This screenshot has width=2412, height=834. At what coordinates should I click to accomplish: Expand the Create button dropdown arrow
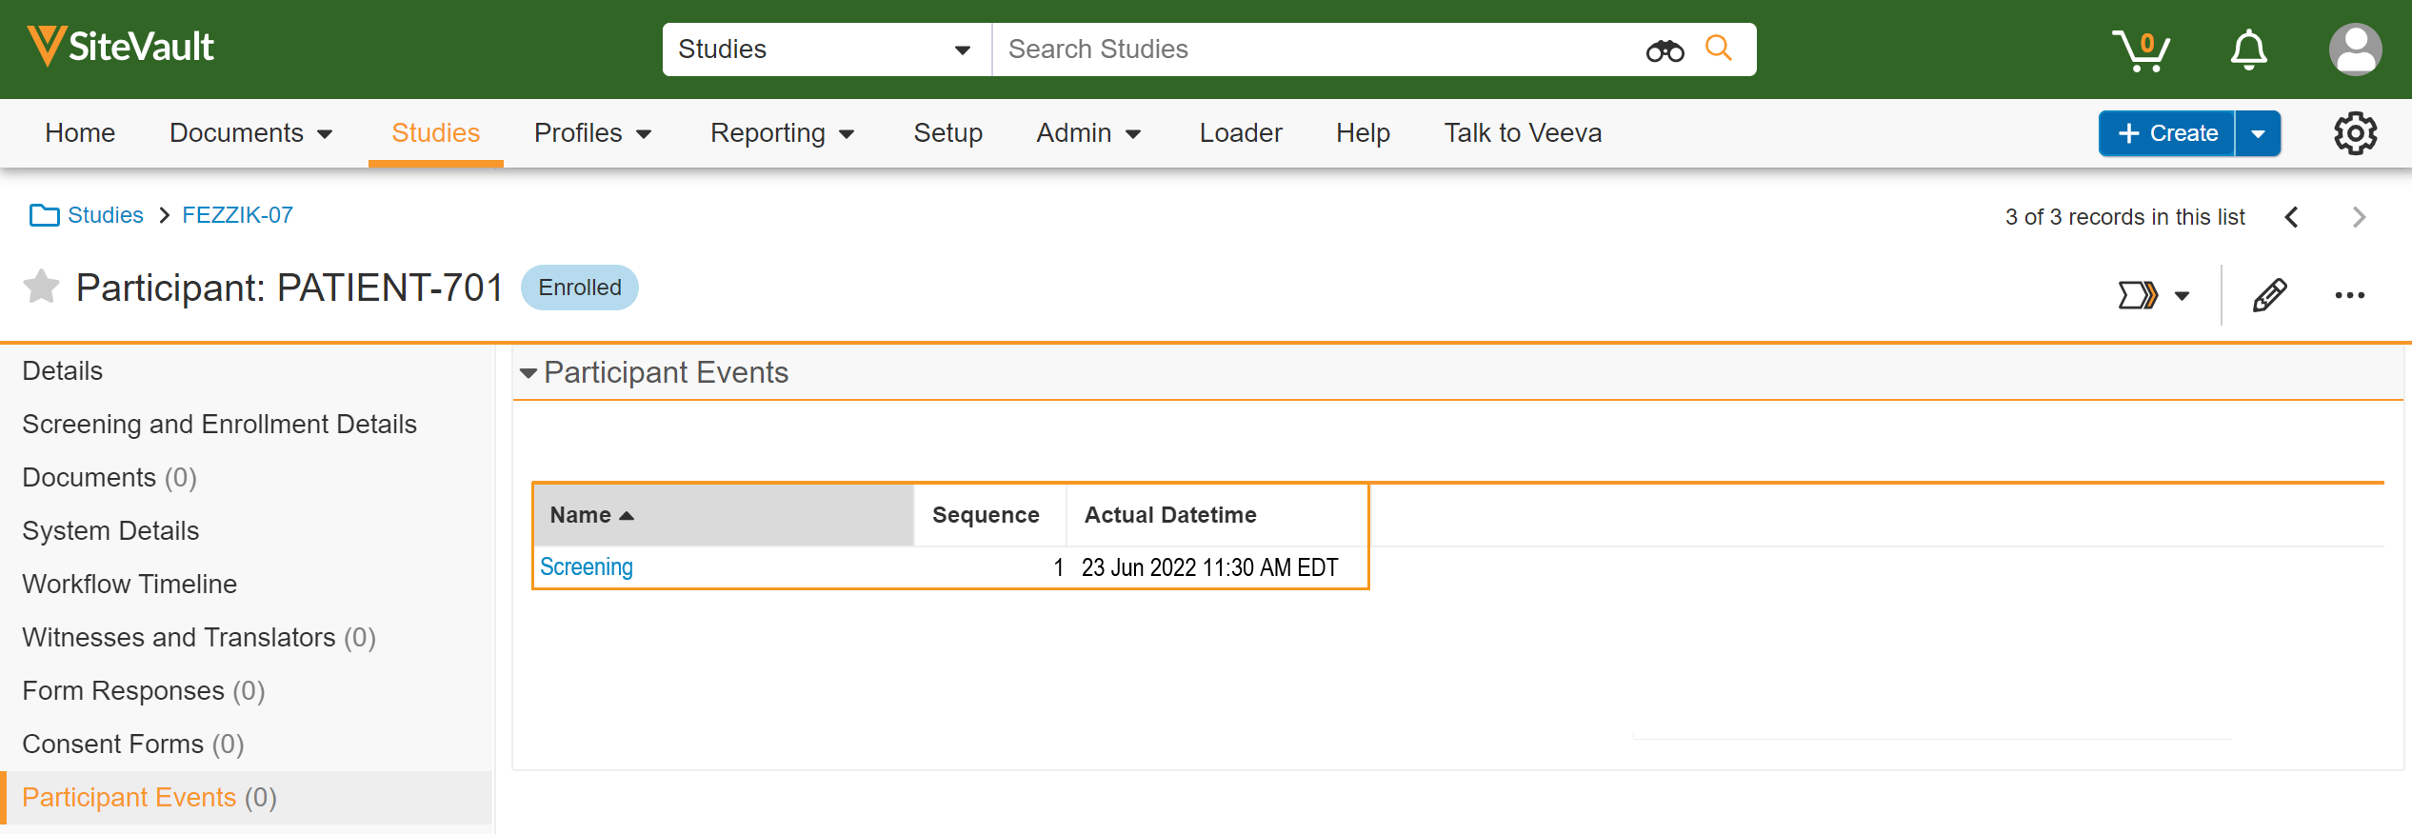coord(2258,133)
